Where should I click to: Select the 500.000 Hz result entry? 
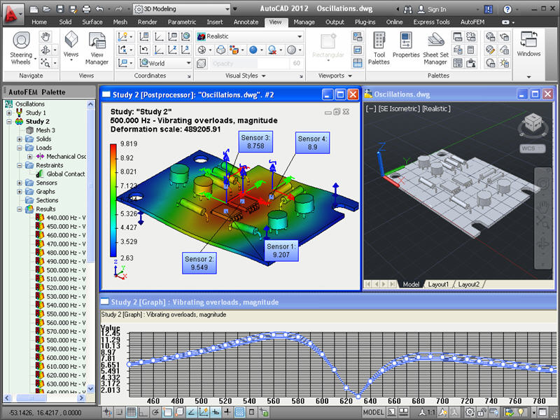pos(61,270)
